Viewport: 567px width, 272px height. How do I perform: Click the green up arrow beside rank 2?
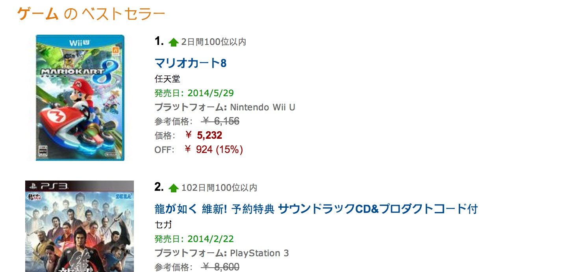coord(174,188)
